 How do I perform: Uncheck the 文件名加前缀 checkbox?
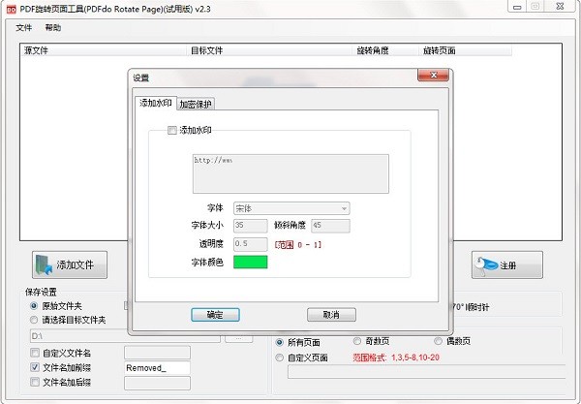click(35, 367)
